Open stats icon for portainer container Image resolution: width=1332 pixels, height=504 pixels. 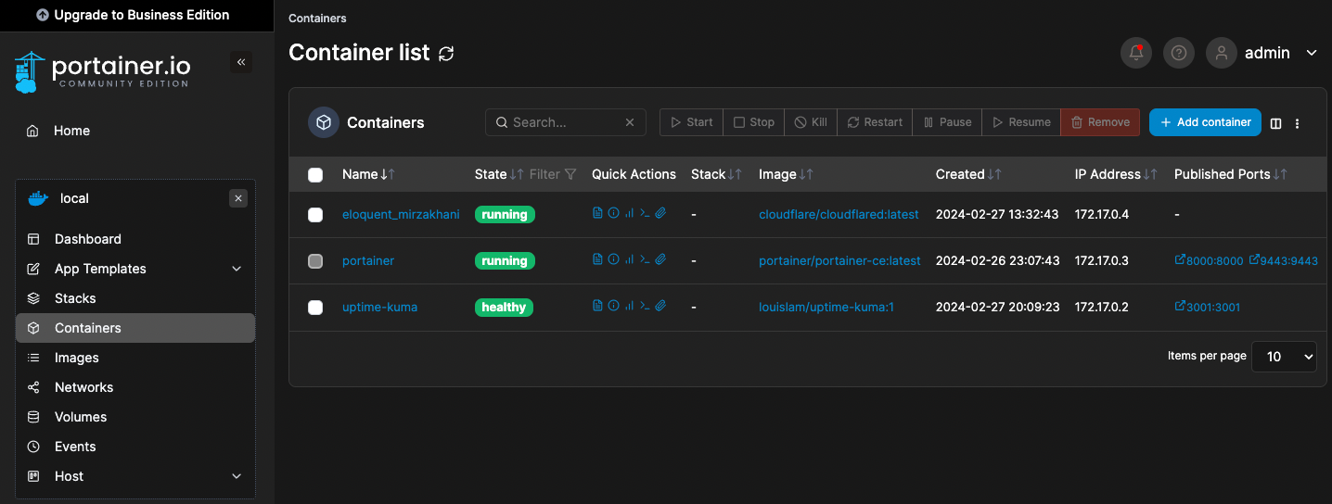(x=629, y=259)
